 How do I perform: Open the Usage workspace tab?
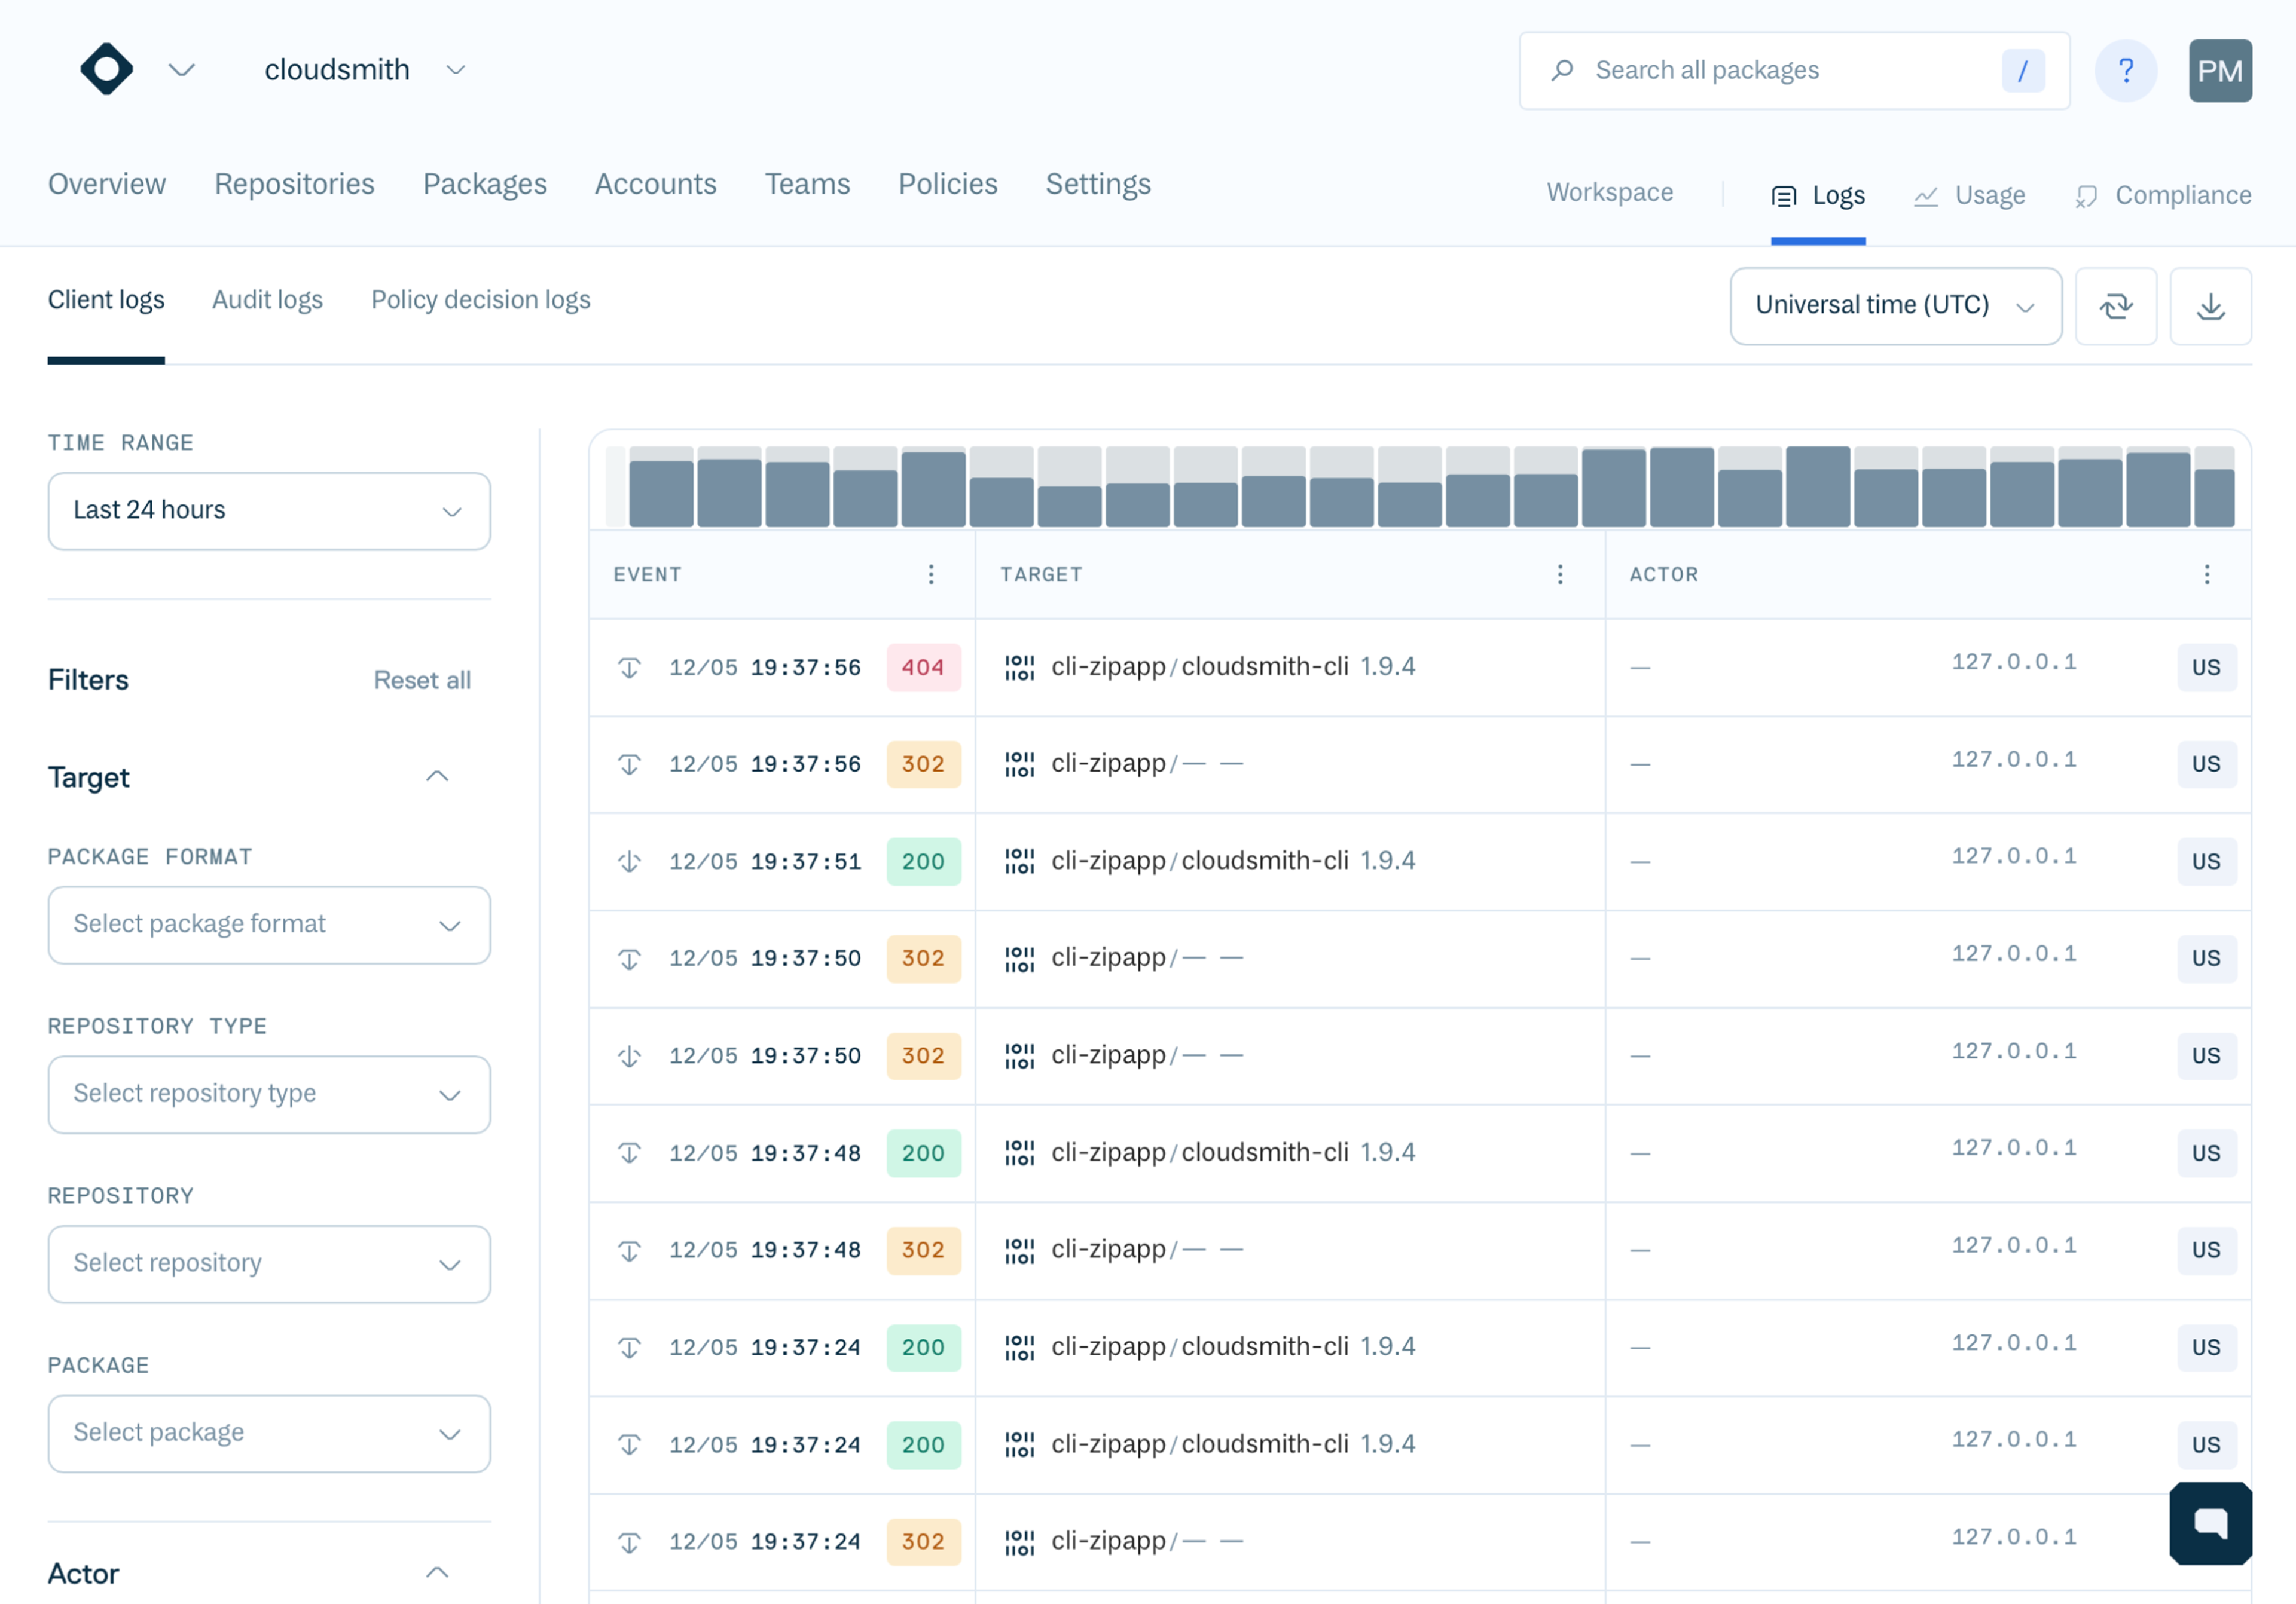click(x=1970, y=196)
